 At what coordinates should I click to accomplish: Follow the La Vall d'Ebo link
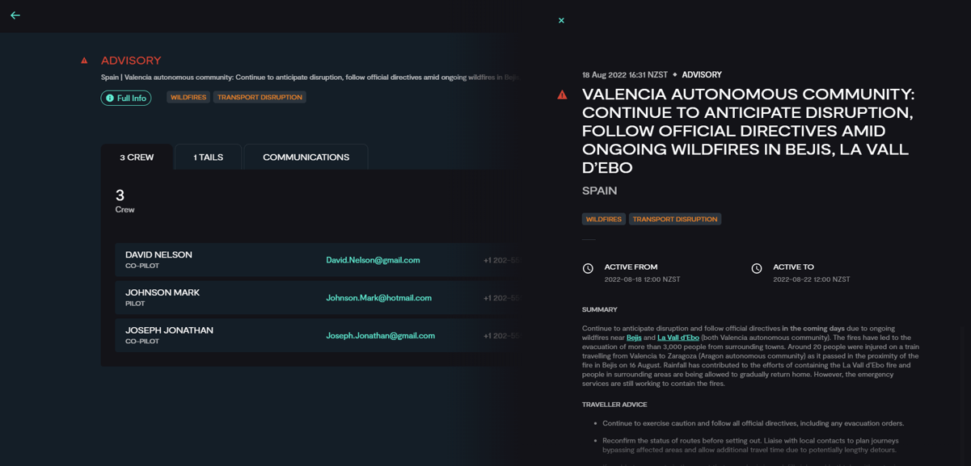click(680, 338)
